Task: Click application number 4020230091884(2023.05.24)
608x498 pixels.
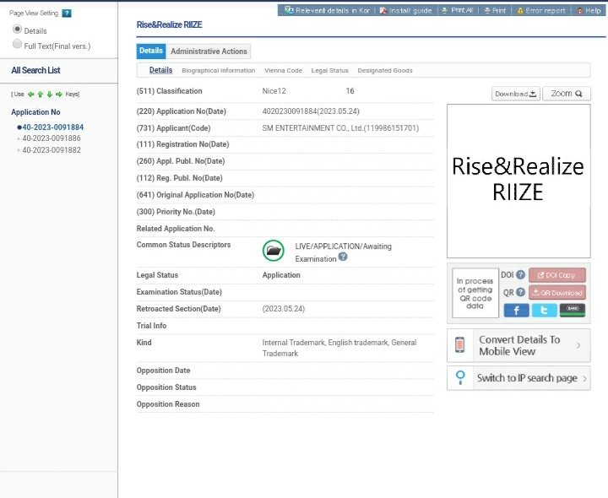Action: pos(311,111)
